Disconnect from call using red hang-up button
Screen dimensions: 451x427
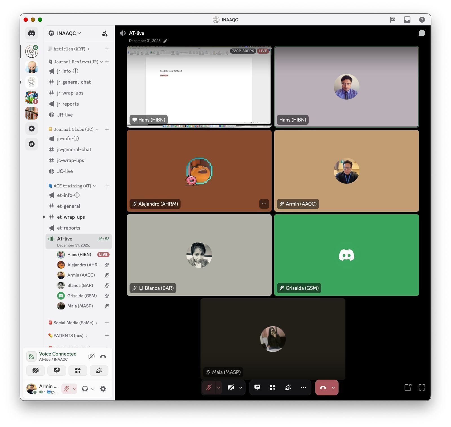[323, 387]
